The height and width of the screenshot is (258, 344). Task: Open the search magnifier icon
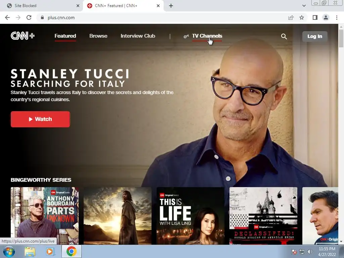coord(284,36)
